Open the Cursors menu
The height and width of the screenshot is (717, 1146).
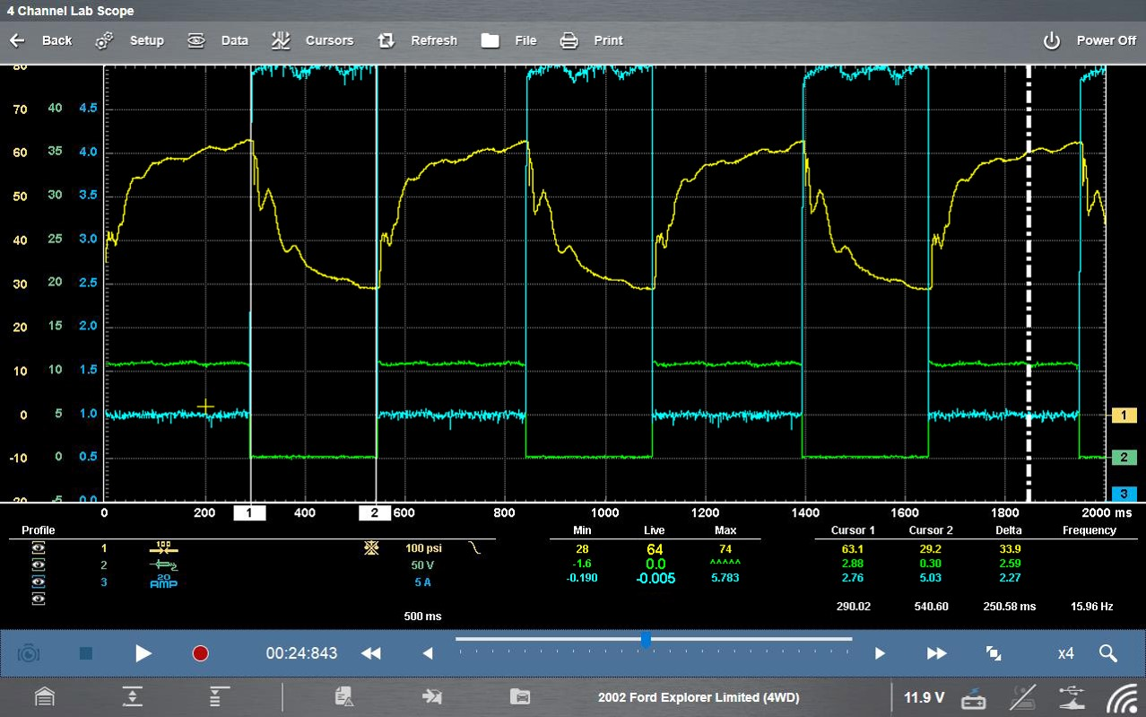pos(313,40)
